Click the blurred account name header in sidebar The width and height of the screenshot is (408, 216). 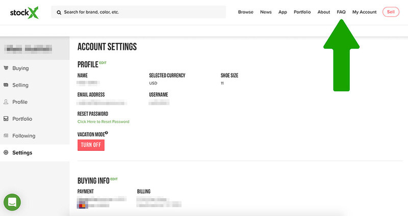[x=28, y=48]
